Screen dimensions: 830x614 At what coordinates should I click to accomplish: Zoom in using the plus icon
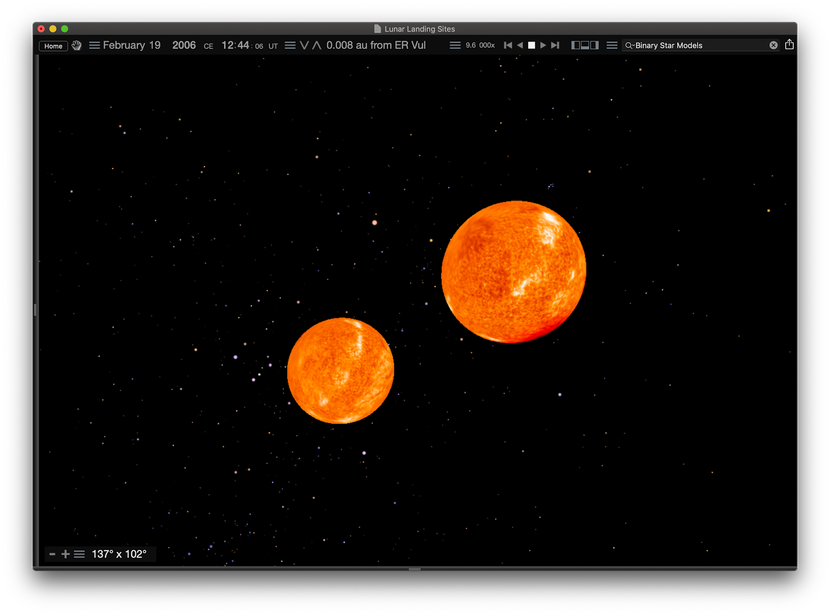pos(65,554)
